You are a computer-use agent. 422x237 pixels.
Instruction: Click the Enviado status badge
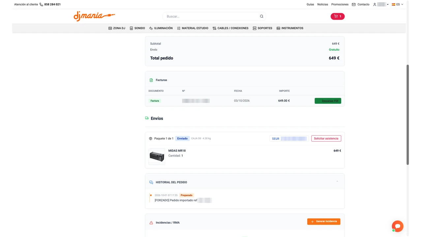pyautogui.click(x=182, y=139)
